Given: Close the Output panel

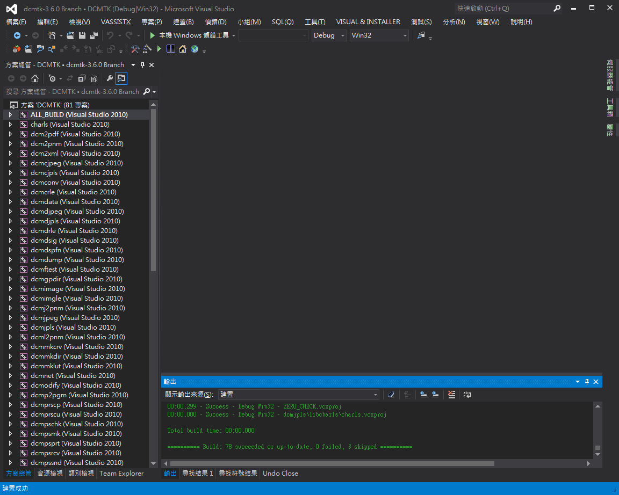Looking at the screenshot, I should tap(596, 382).
